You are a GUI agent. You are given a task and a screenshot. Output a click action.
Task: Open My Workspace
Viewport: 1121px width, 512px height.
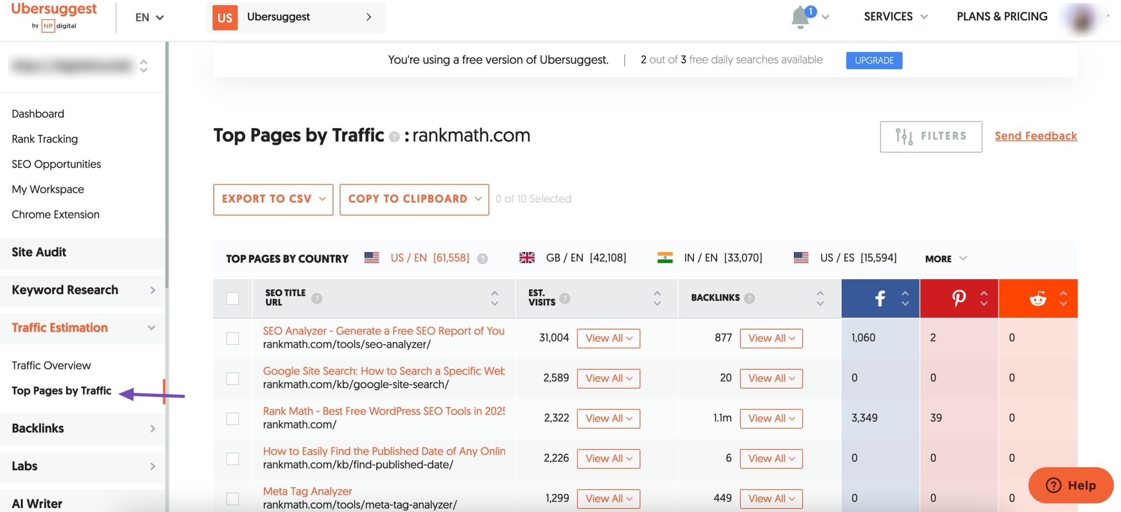[48, 189]
